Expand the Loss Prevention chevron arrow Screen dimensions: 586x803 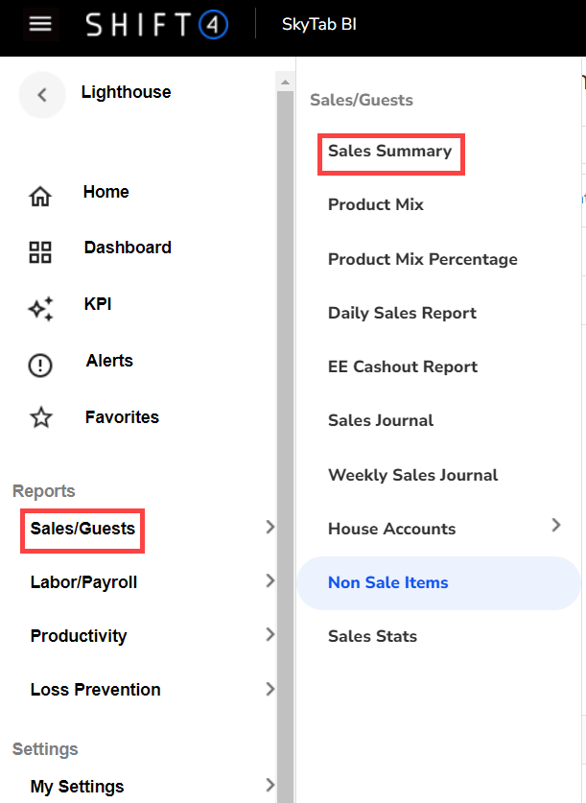point(270,688)
